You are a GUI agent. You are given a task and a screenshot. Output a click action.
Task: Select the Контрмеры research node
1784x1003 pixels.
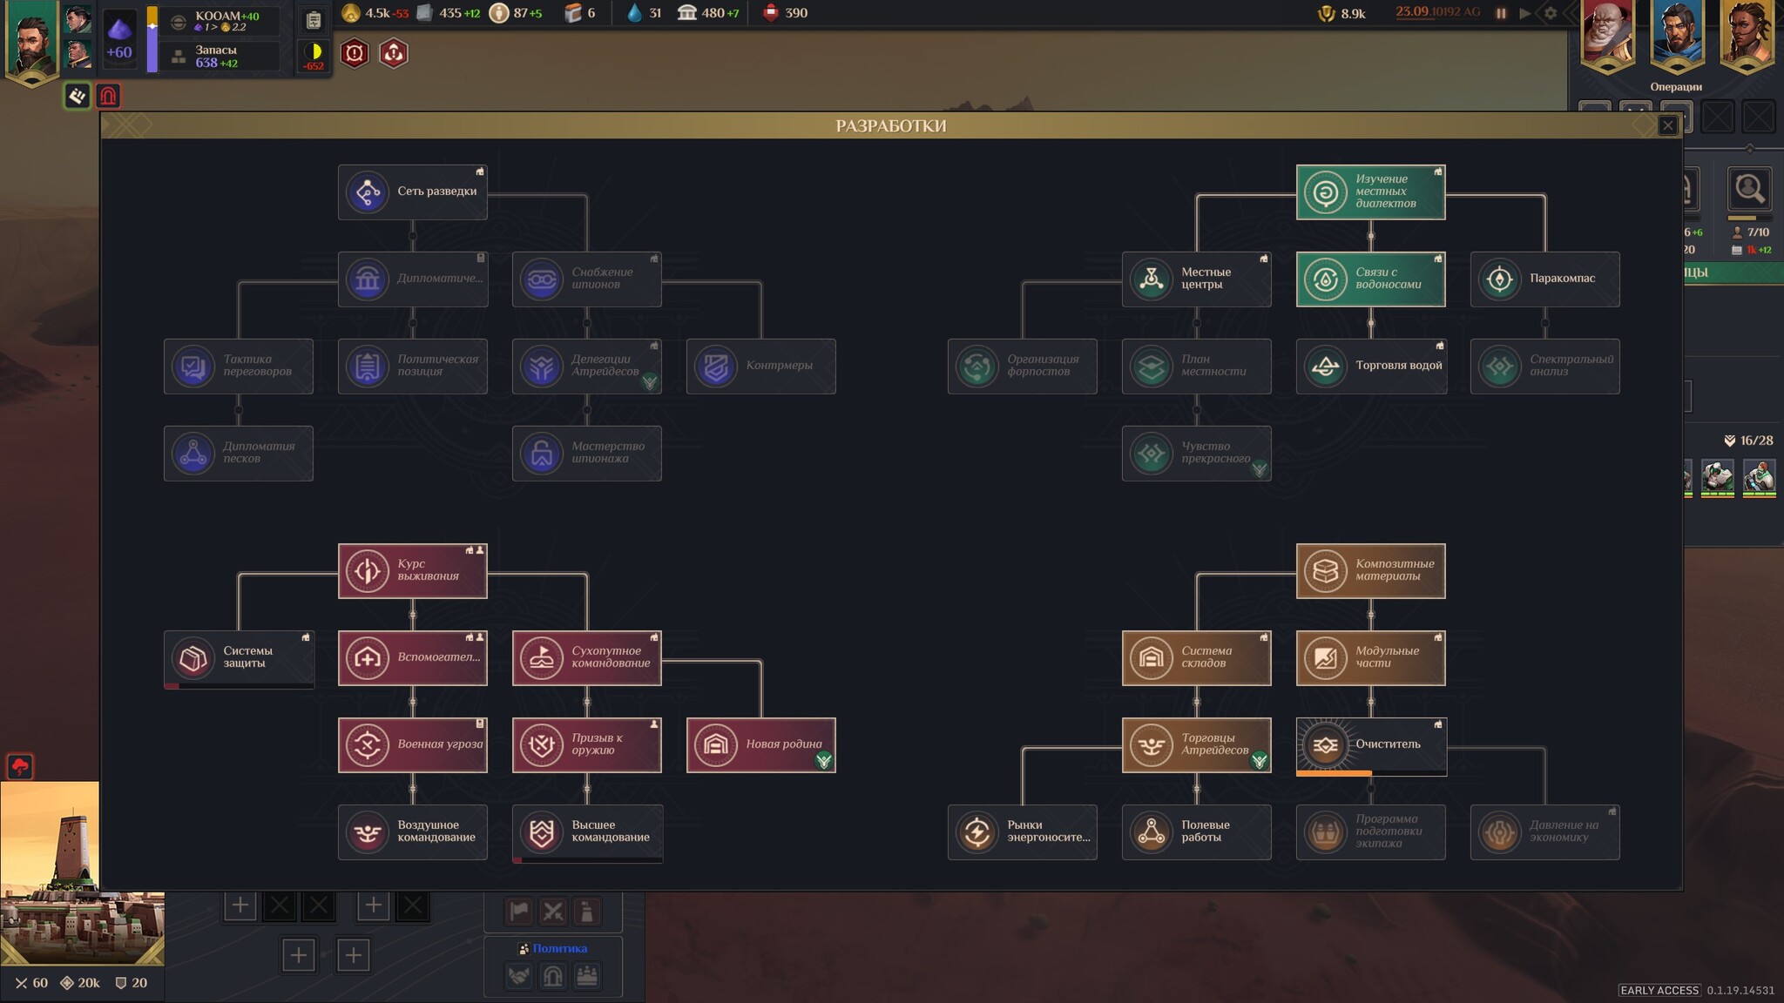pos(760,366)
